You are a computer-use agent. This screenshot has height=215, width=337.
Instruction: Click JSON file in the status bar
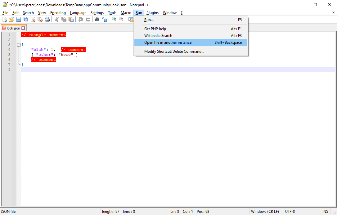8,212
